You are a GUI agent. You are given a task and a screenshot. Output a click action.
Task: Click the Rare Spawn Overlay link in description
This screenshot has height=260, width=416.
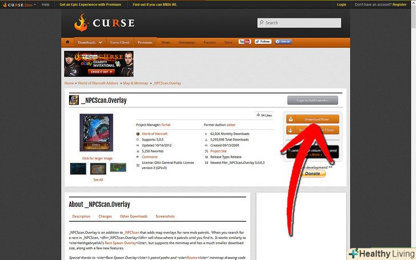click(x=121, y=243)
